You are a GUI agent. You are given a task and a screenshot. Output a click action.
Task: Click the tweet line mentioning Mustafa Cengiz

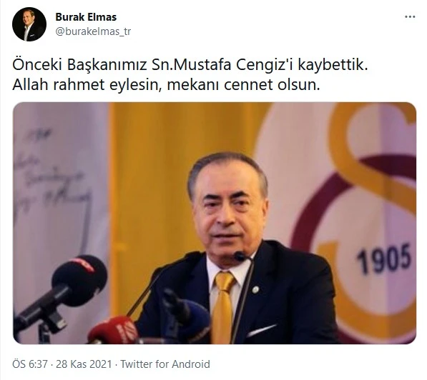pos(190,65)
